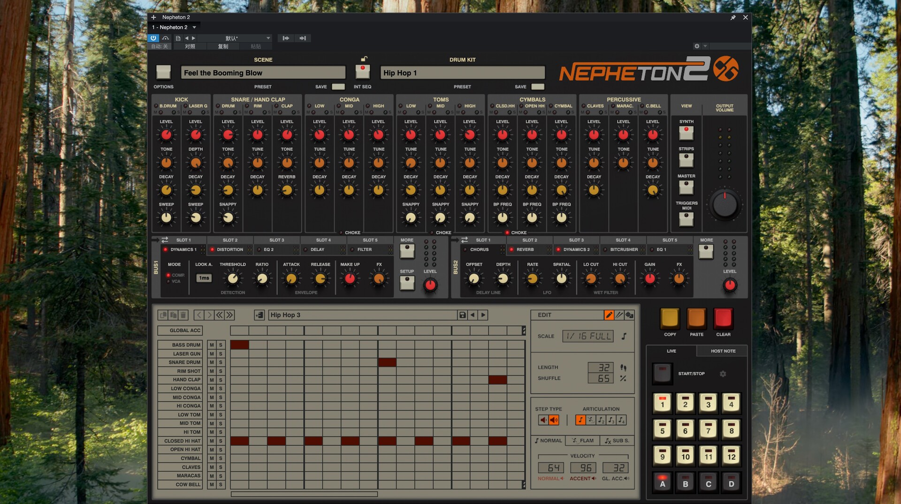Shift pattern left one step

click(199, 315)
